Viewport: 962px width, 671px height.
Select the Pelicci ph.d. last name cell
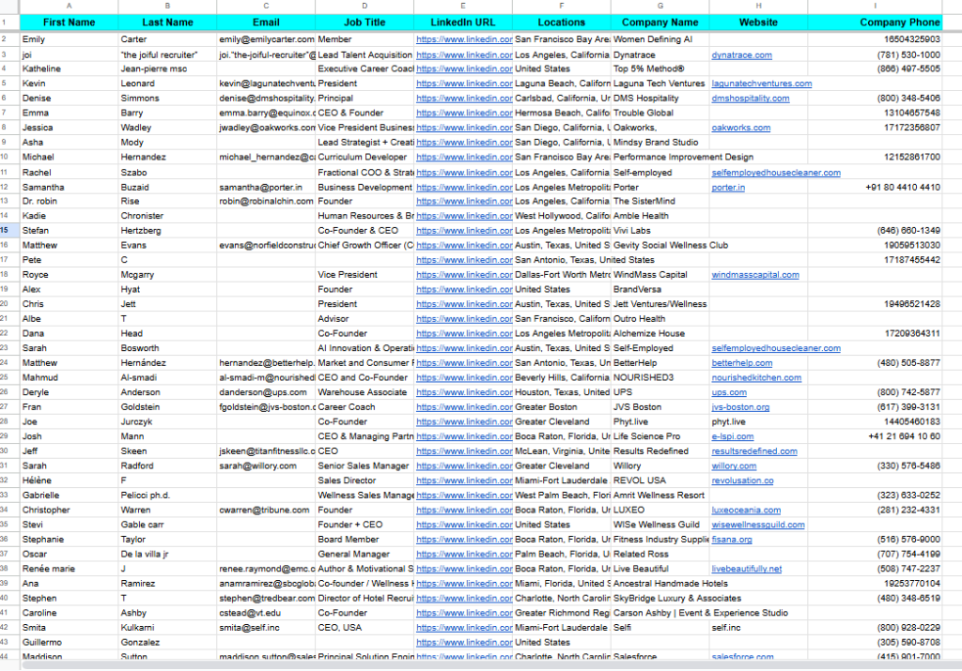167,496
